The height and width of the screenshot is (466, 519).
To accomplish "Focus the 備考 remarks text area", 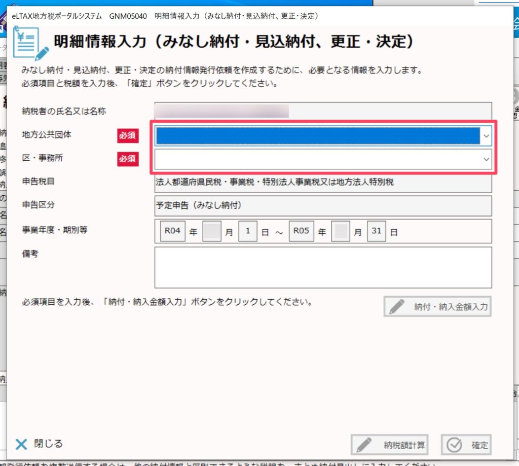I will click(x=323, y=267).
